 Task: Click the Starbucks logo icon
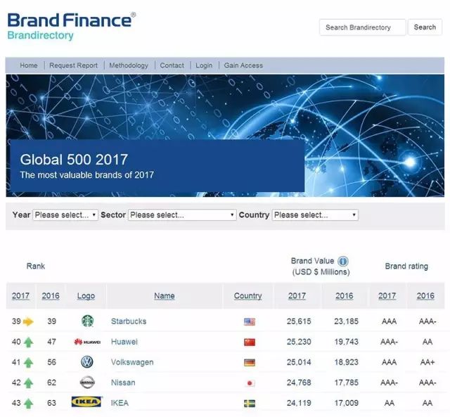[87, 321]
